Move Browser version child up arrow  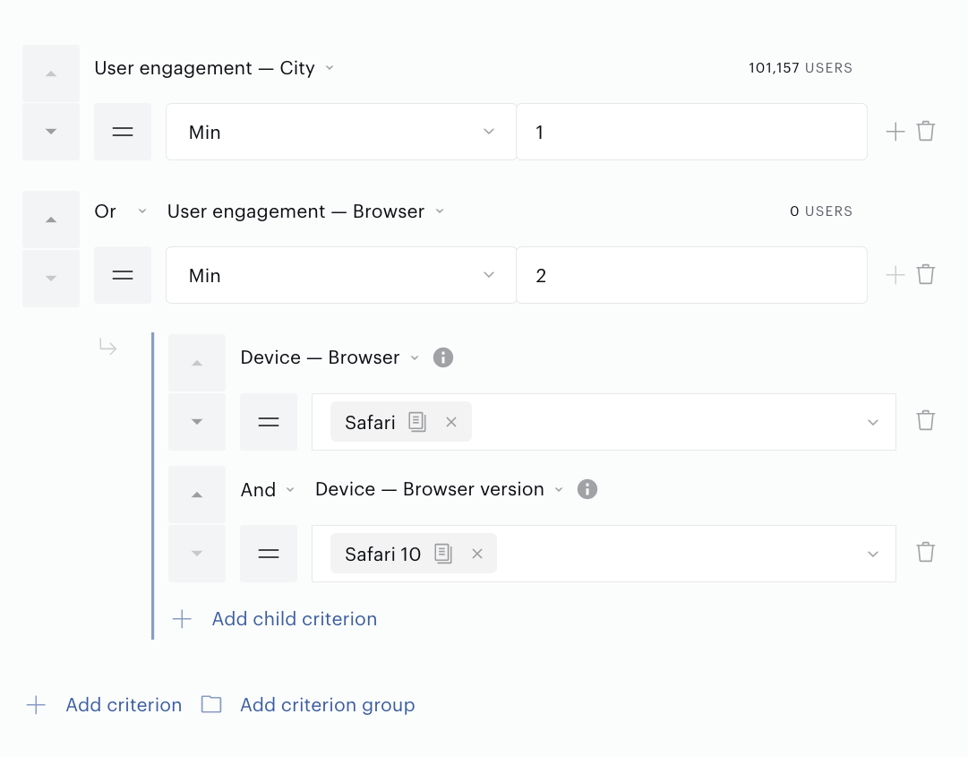click(x=197, y=495)
